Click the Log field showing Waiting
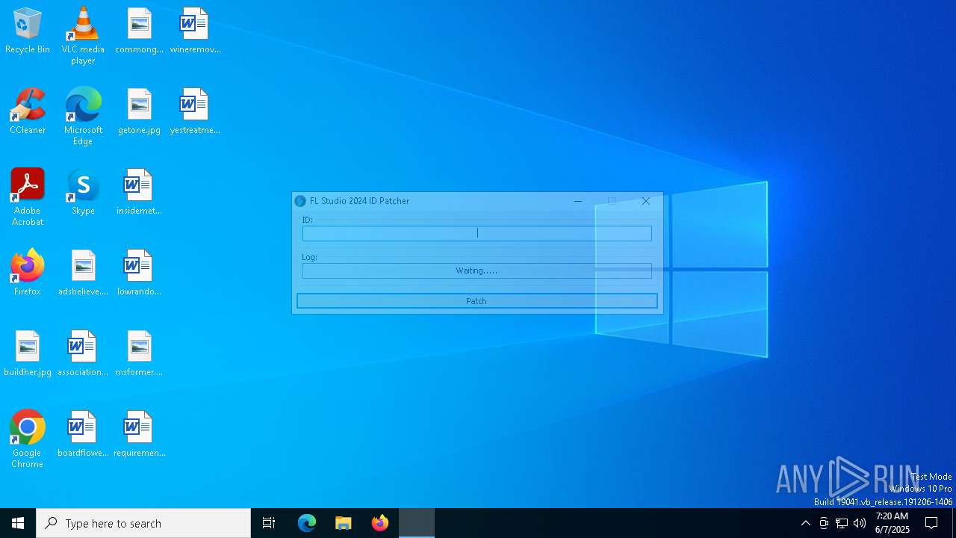Image resolution: width=956 pixels, height=538 pixels. click(x=477, y=270)
